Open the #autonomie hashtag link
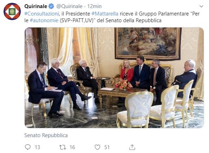209x153 pixels. pos(44,20)
